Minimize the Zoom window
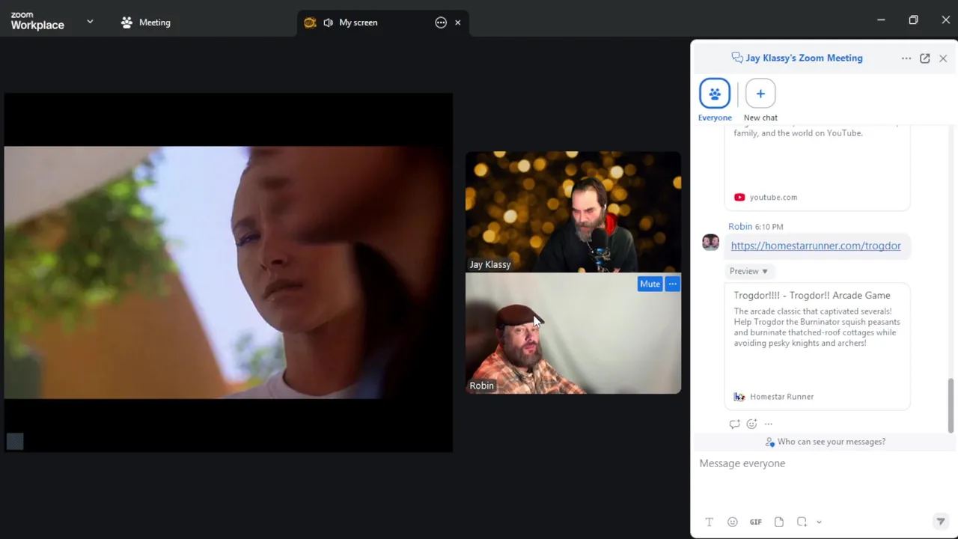Image resolution: width=958 pixels, height=539 pixels. click(881, 20)
